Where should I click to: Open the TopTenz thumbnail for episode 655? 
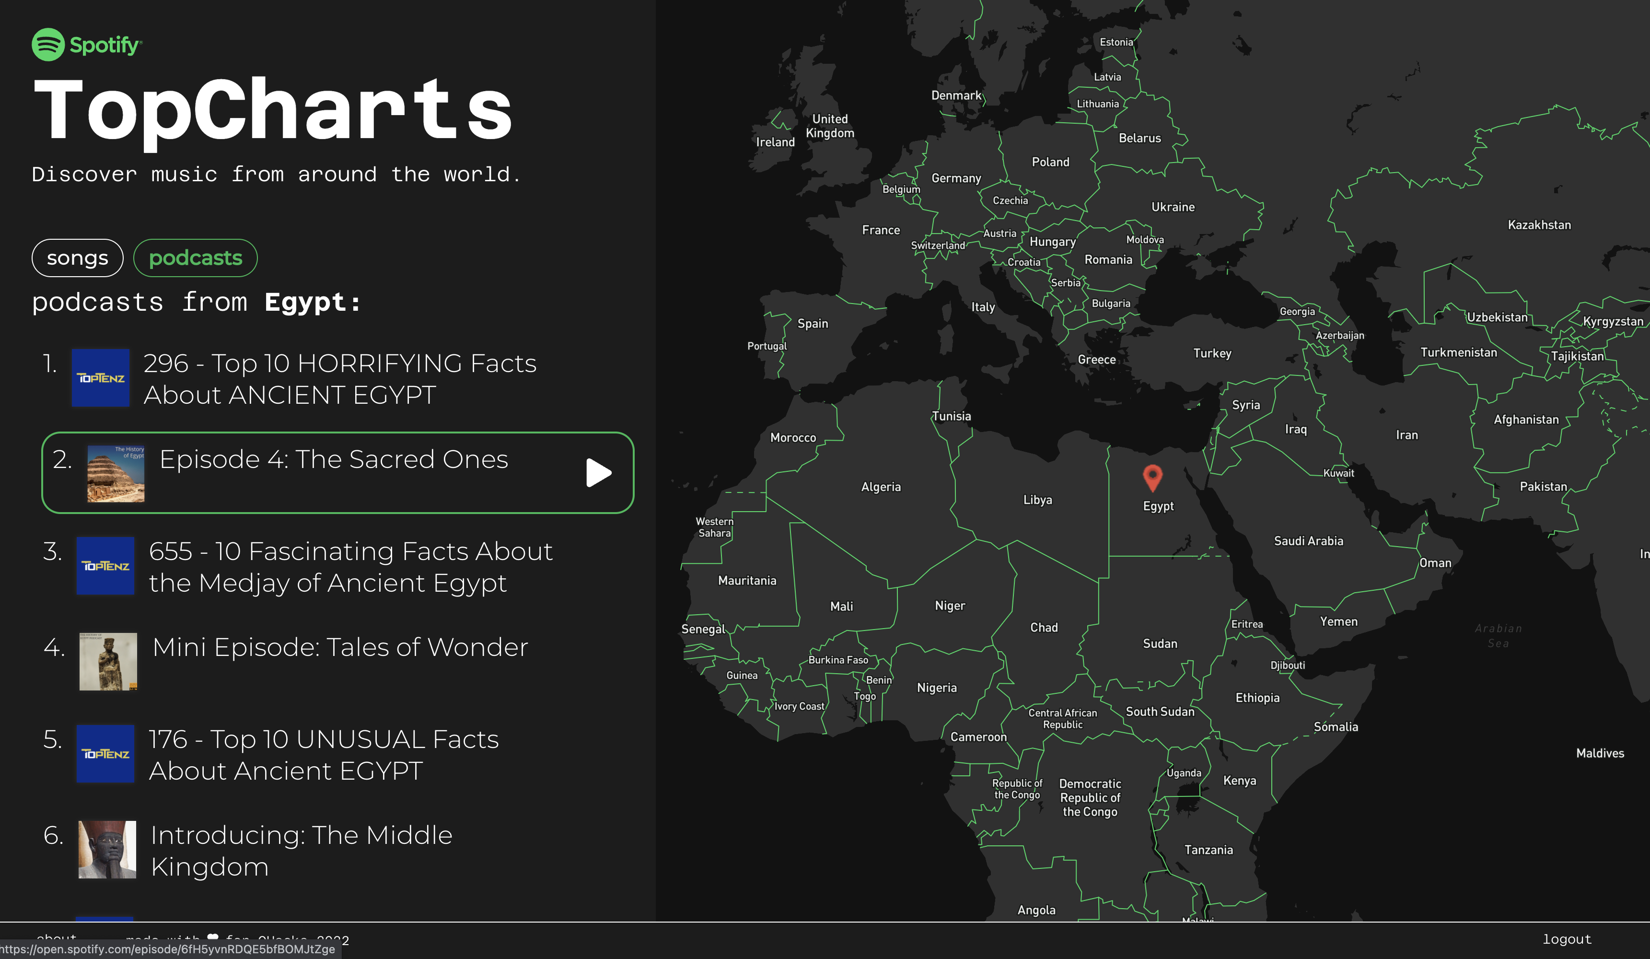105,566
